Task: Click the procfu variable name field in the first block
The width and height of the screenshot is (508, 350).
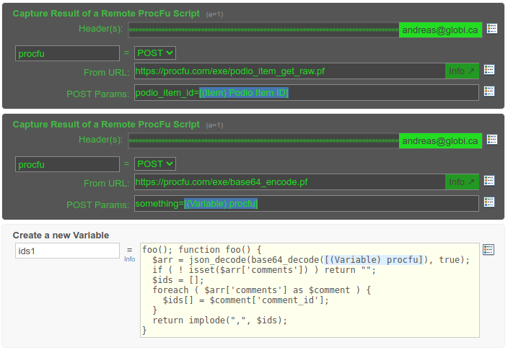Action: pyautogui.click(x=67, y=53)
